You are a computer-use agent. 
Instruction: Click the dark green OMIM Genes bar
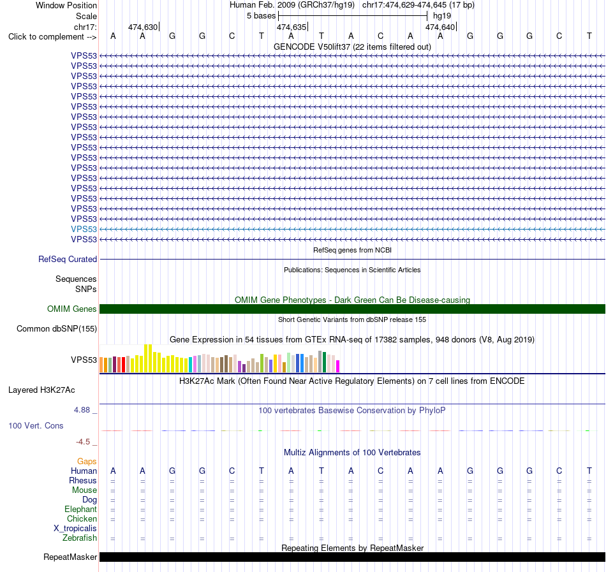click(x=352, y=309)
